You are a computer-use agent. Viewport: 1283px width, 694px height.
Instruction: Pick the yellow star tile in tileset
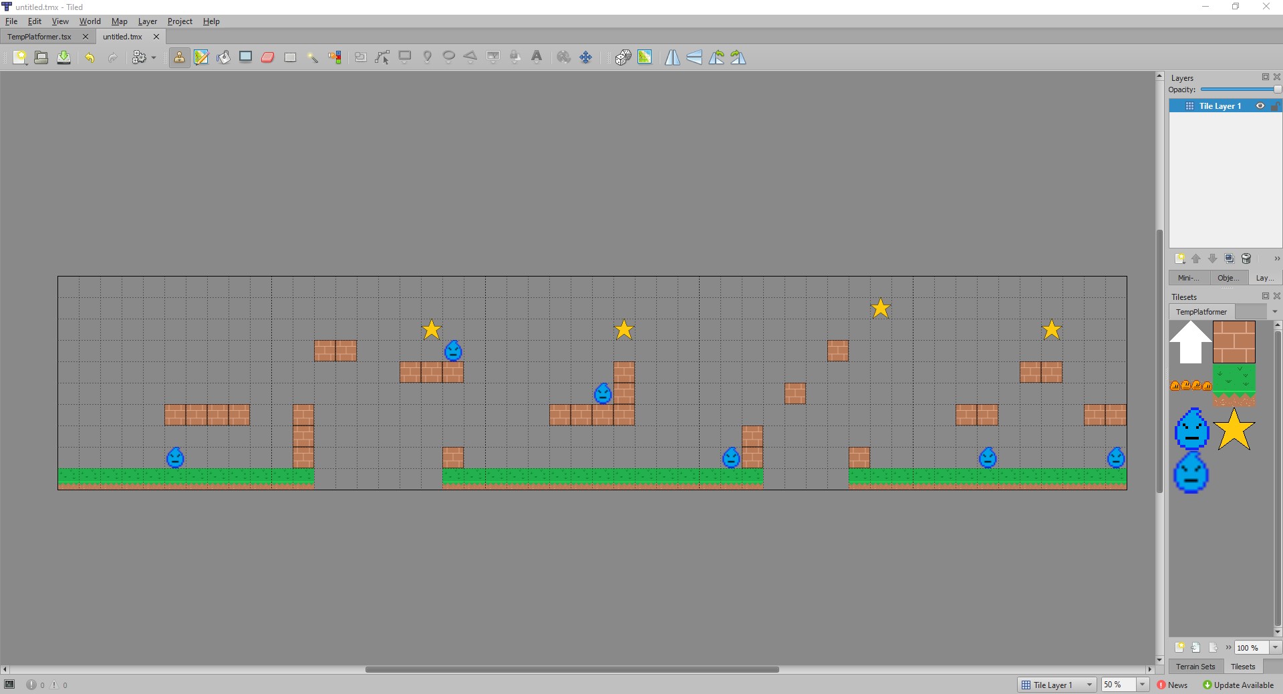point(1234,429)
